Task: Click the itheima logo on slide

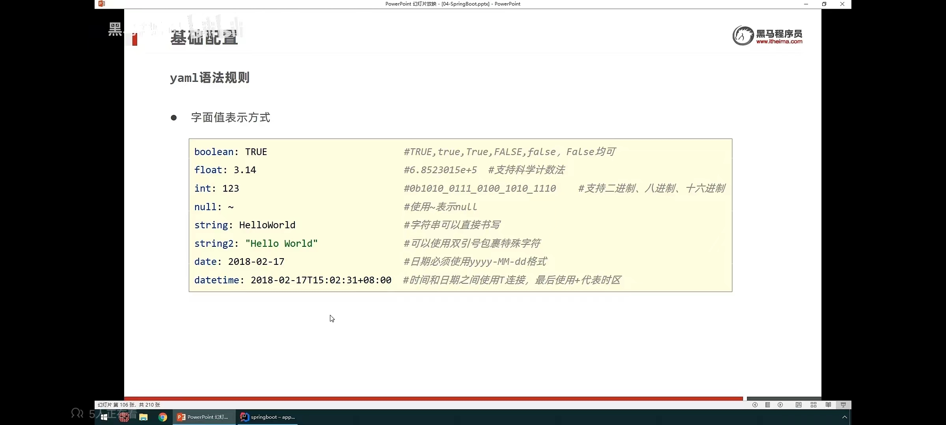Action: [767, 36]
